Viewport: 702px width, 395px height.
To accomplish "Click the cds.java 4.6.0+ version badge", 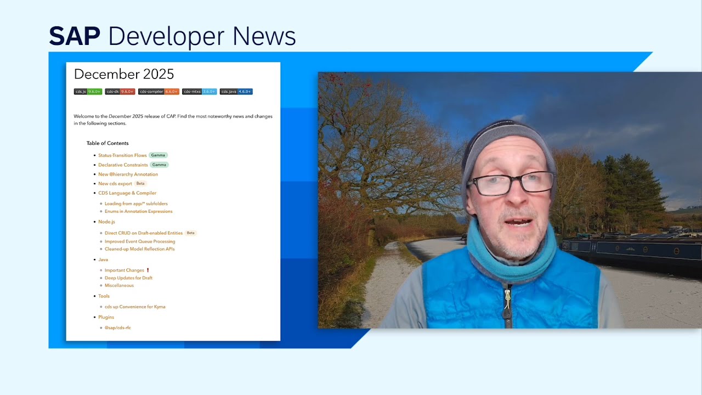I will click(x=236, y=92).
